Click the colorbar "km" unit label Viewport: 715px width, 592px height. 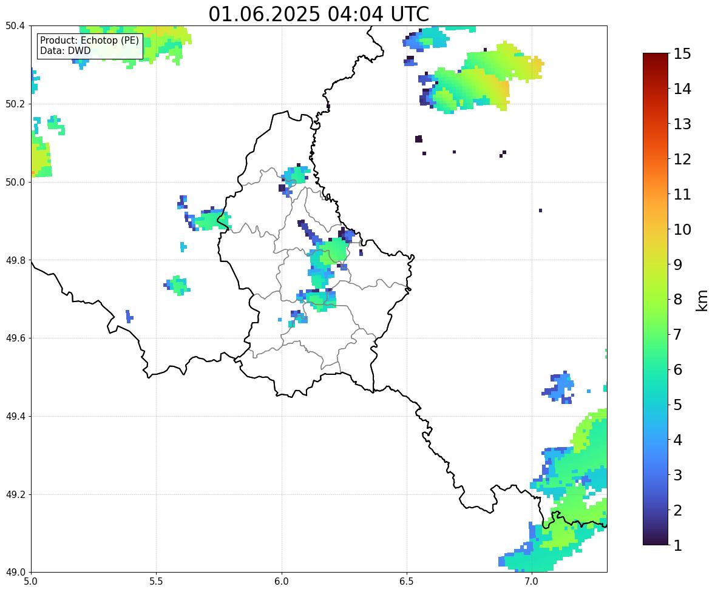702,300
